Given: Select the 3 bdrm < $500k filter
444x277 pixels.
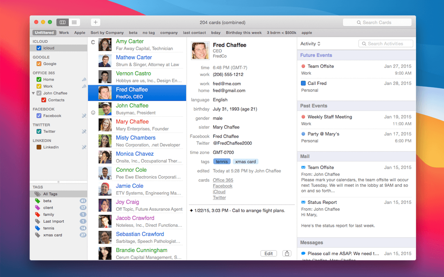Looking at the screenshot, I should click(x=282, y=33).
